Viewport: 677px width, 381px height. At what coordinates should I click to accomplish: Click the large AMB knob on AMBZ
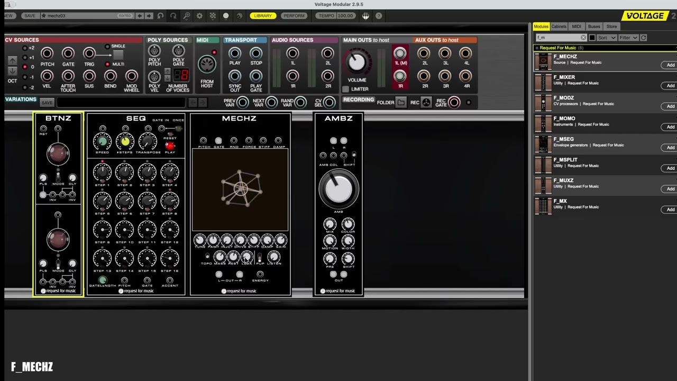coord(338,189)
